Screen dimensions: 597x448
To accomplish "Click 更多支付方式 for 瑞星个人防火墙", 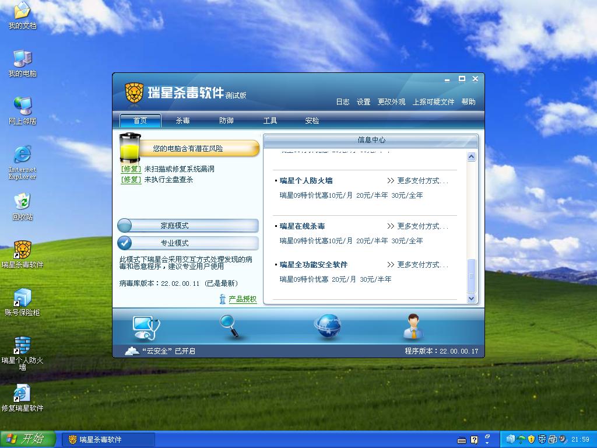I will (417, 181).
